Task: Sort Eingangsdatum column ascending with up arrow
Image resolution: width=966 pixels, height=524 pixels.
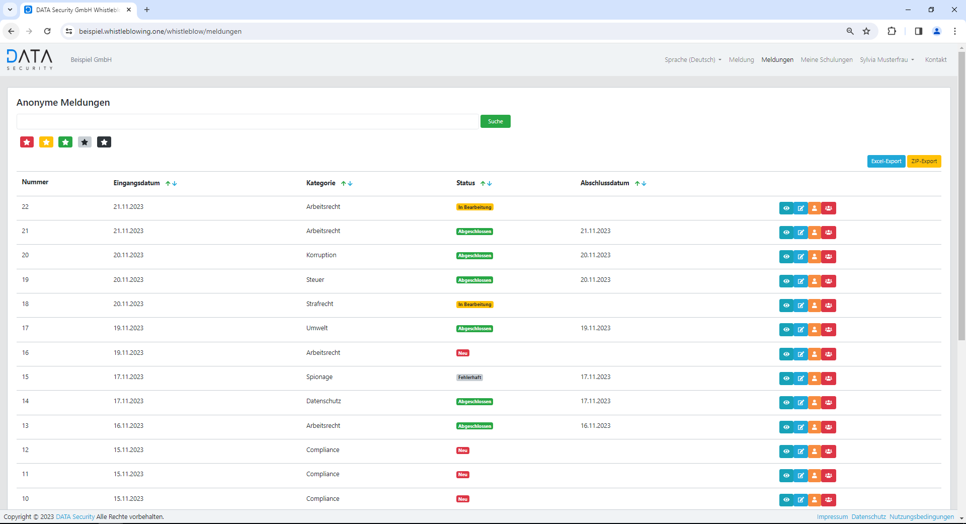Action: 168,184
